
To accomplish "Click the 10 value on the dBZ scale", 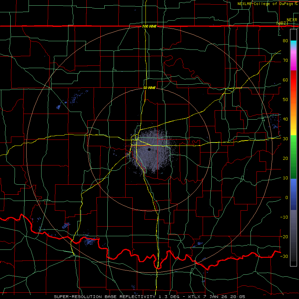I will pyautogui.click(x=285, y=178).
